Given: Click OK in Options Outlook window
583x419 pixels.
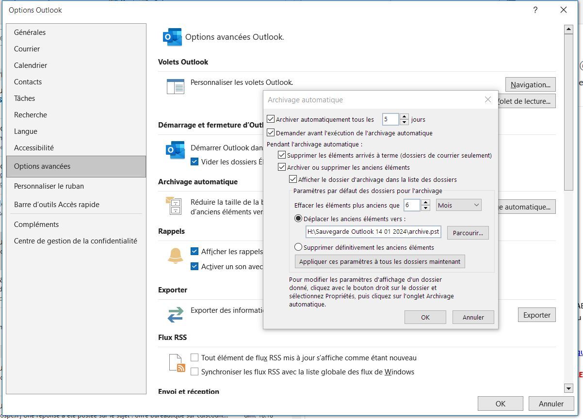Looking at the screenshot, I should tap(500, 403).
